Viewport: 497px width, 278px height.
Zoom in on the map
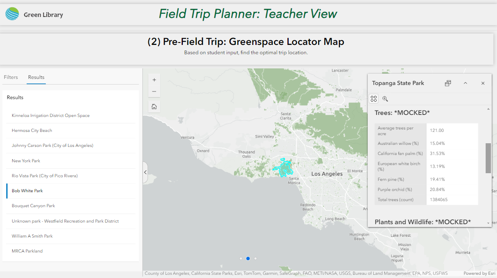click(154, 80)
